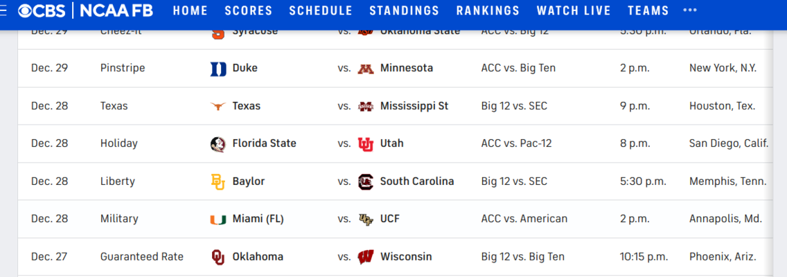
Task: Expand the three-dot more navigation menu
Action: pos(690,10)
